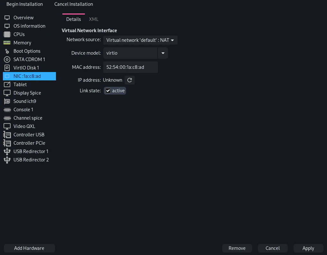
Task: Click the USB Redirector 1 icon
Action: coord(7,151)
